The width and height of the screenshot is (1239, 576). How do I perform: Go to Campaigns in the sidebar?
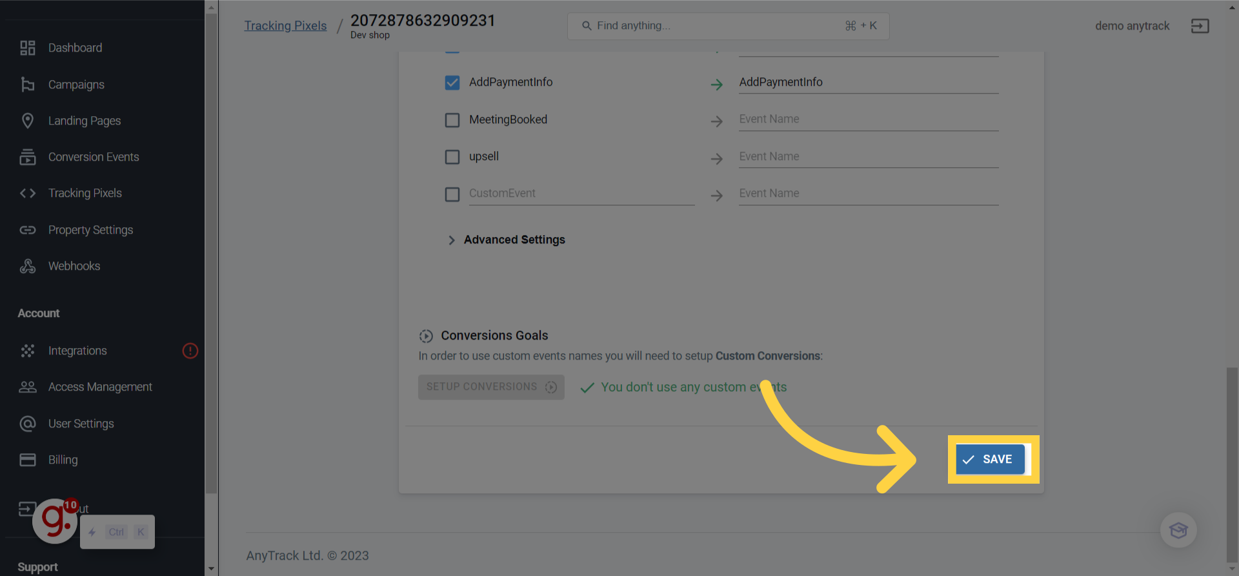tap(76, 85)
